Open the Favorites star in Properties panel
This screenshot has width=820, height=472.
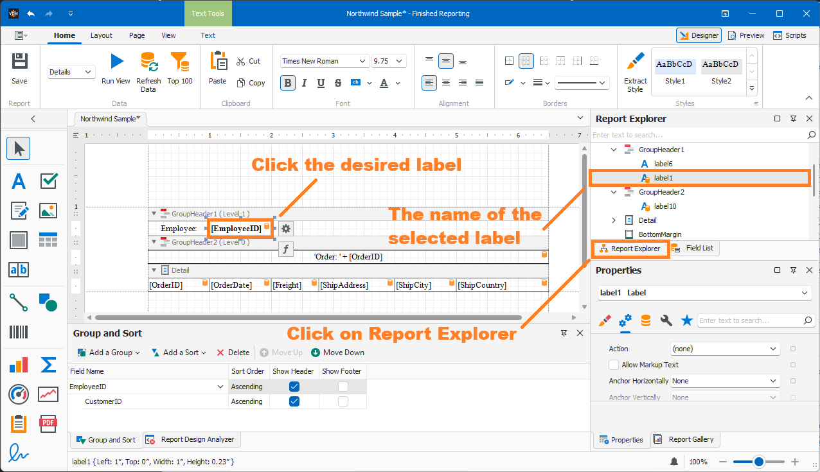pos(686,320)
